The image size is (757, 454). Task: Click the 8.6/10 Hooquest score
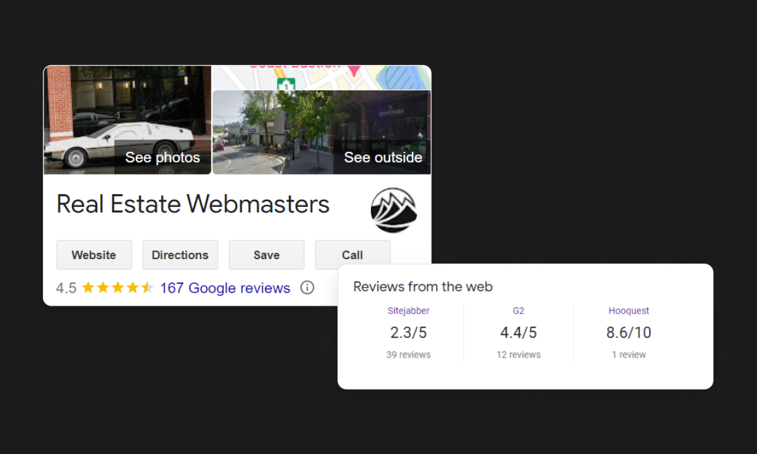click(628, 332)
